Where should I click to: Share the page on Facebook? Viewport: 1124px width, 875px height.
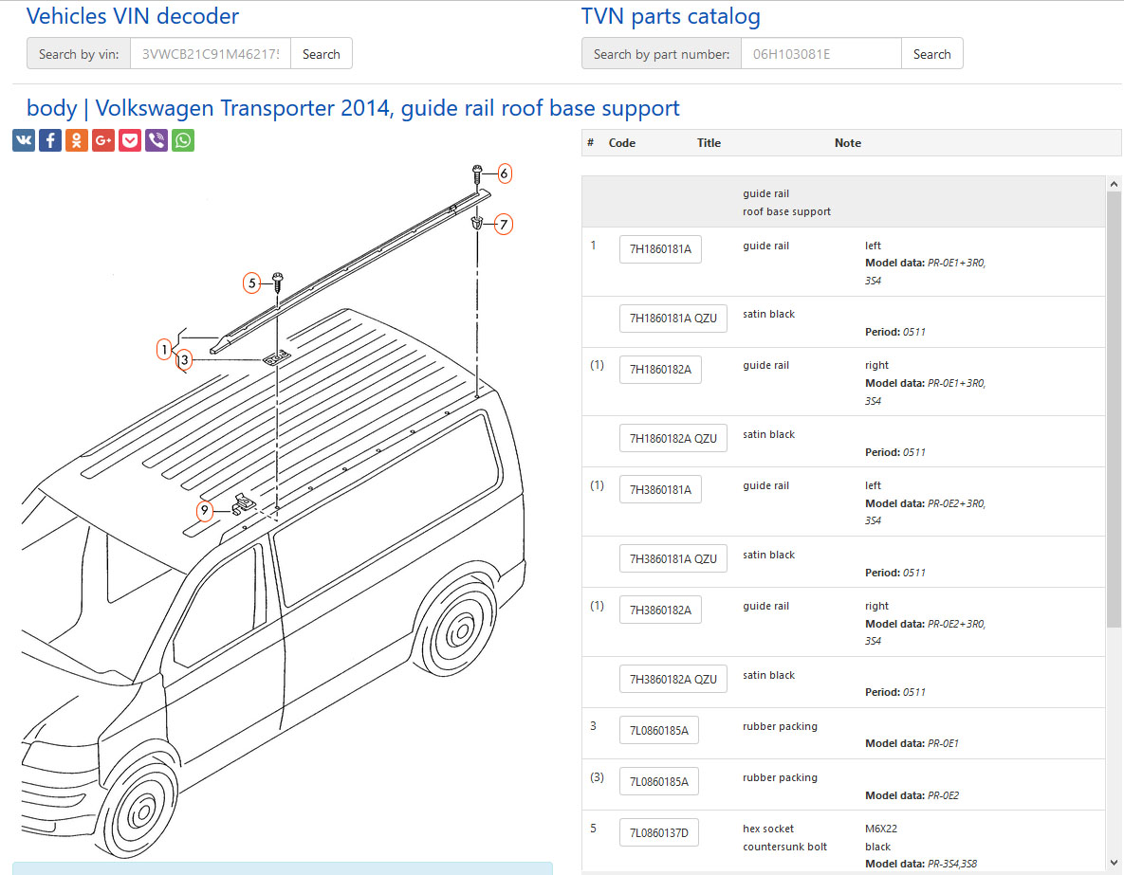pyautogui.click(x=50, y=140)
